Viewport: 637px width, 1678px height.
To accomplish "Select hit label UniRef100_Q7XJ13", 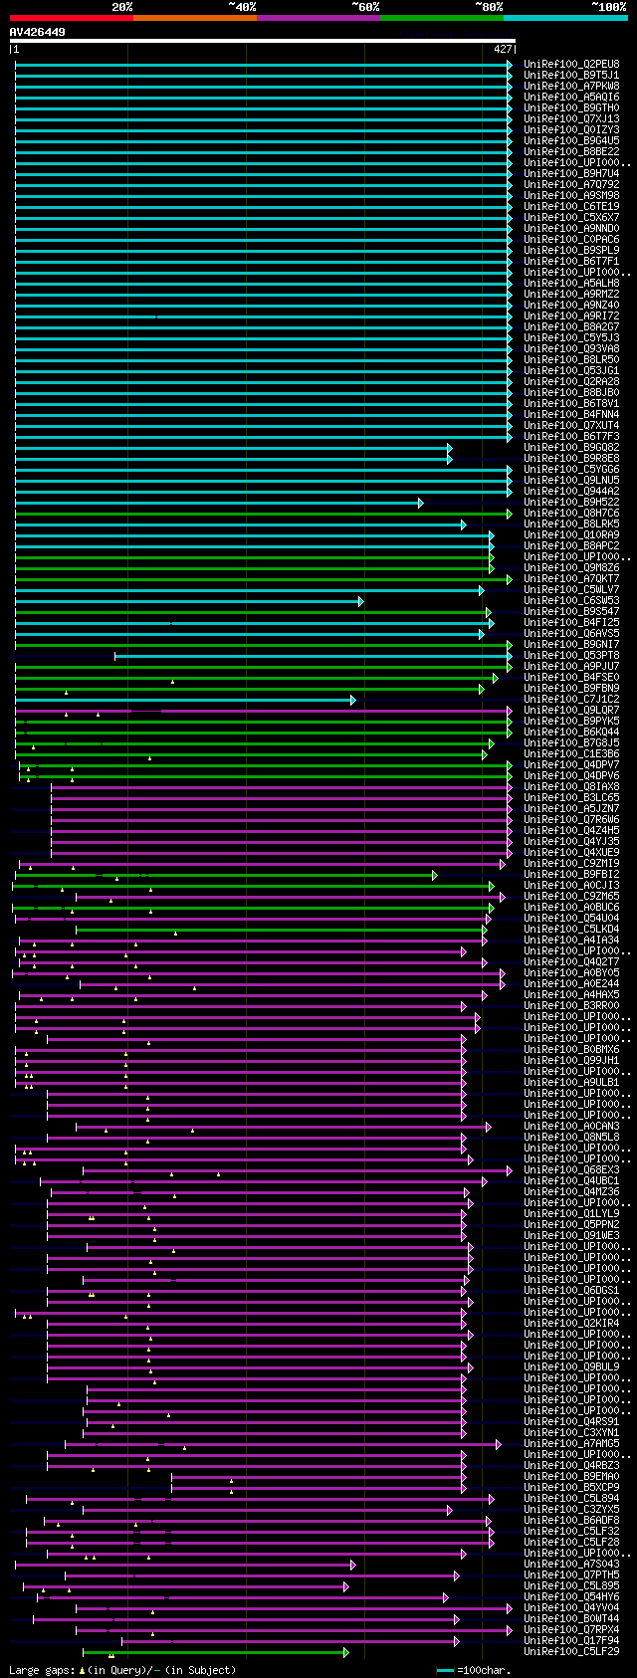I will coord(571,118).
